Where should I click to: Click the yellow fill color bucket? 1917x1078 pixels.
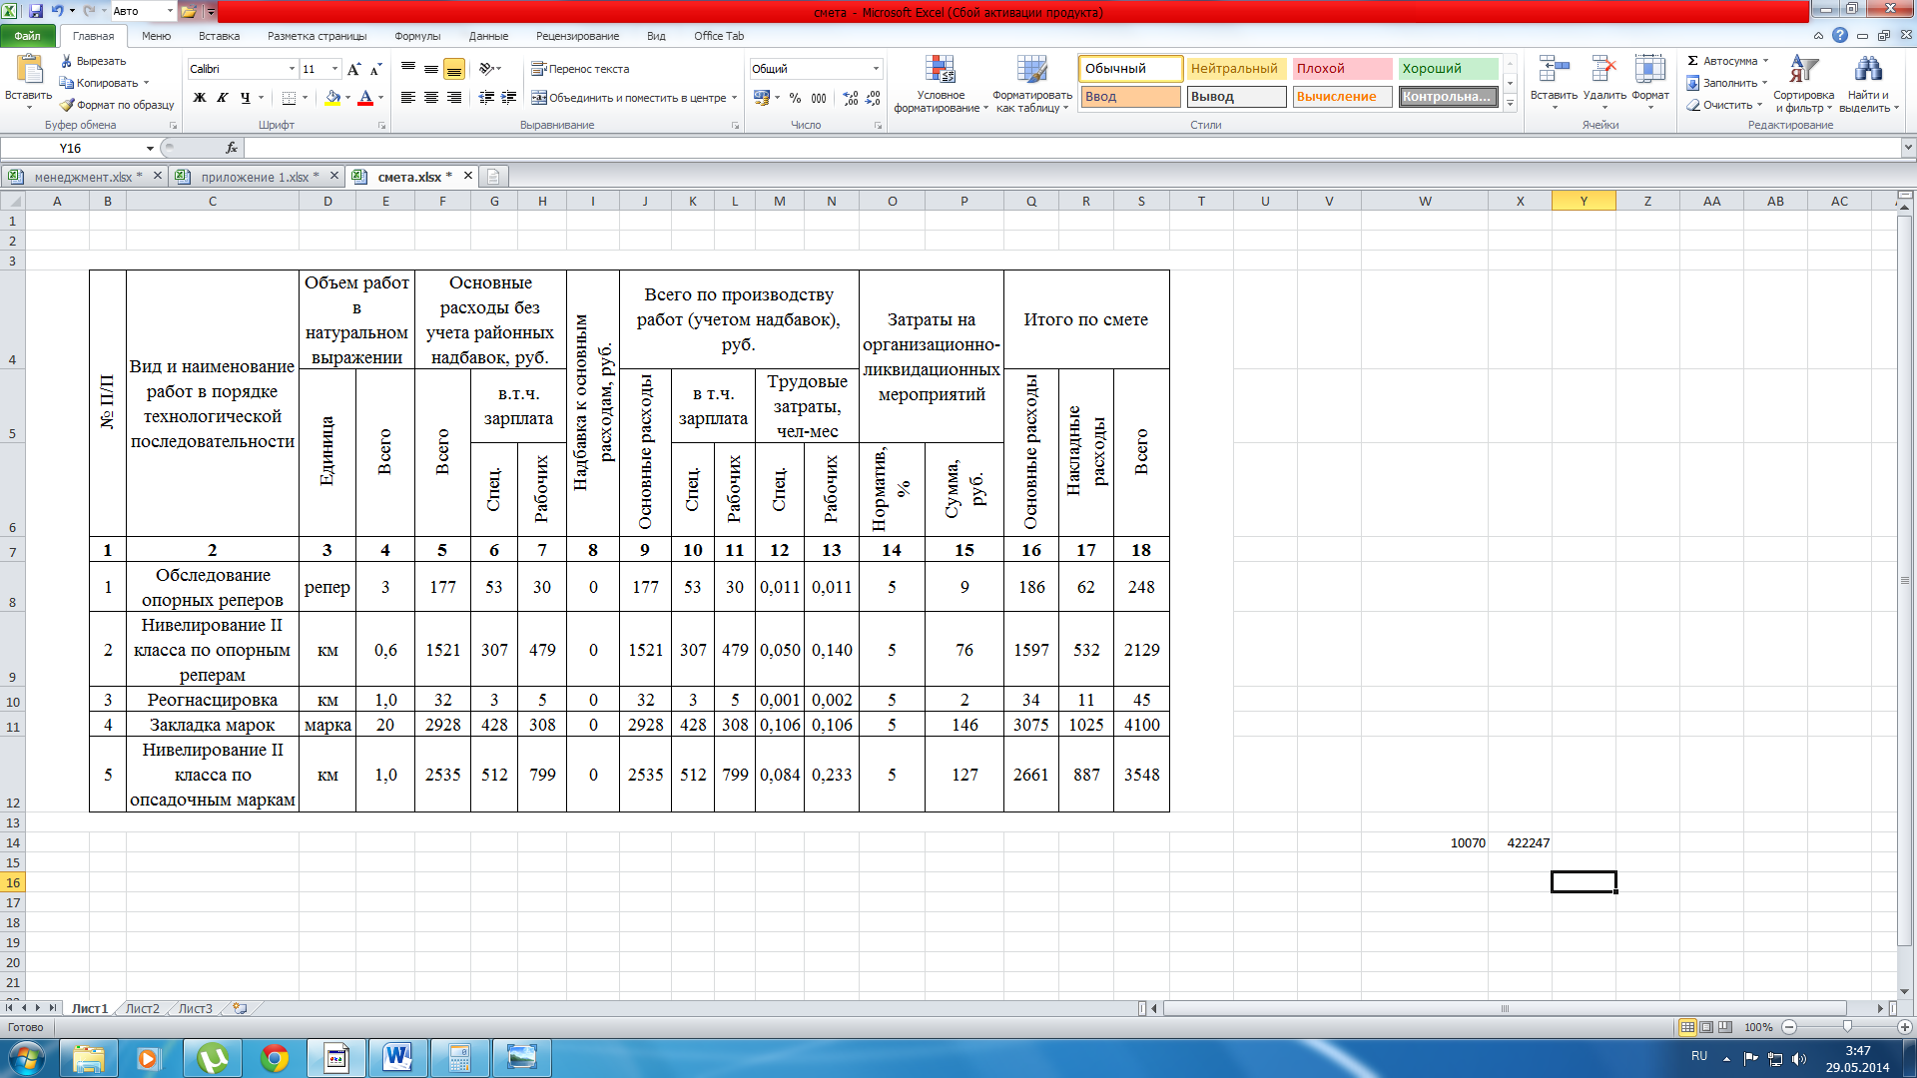332,98
